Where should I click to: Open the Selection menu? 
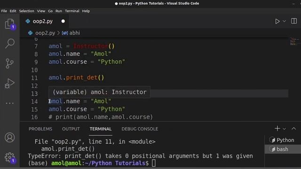pyautogui.click(x=26, y=11)
